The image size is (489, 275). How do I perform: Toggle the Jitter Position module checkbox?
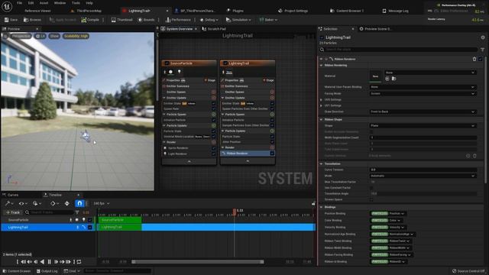click(x=272, y=142)
